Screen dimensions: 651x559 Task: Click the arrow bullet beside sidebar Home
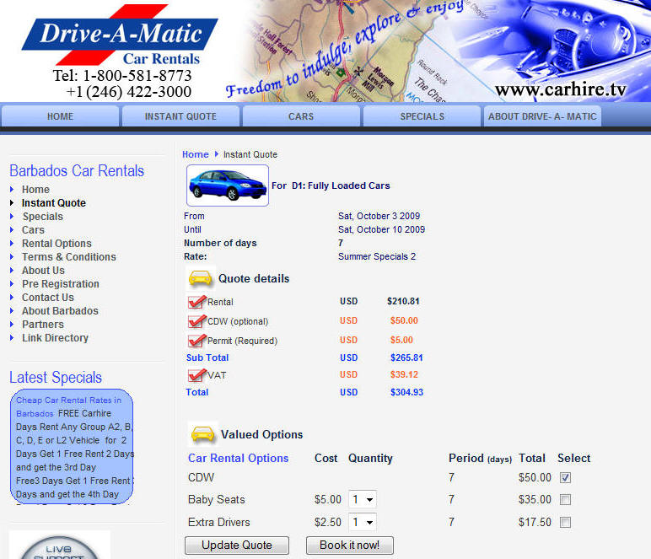click(12, 189)
